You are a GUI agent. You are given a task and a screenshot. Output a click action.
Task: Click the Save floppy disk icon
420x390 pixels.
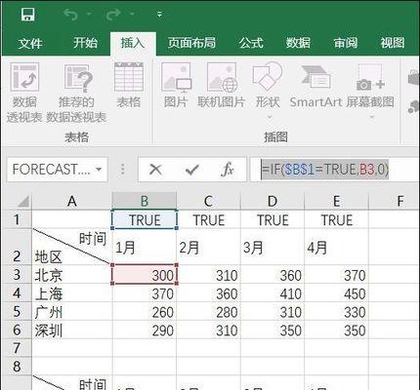pos(27,15)
